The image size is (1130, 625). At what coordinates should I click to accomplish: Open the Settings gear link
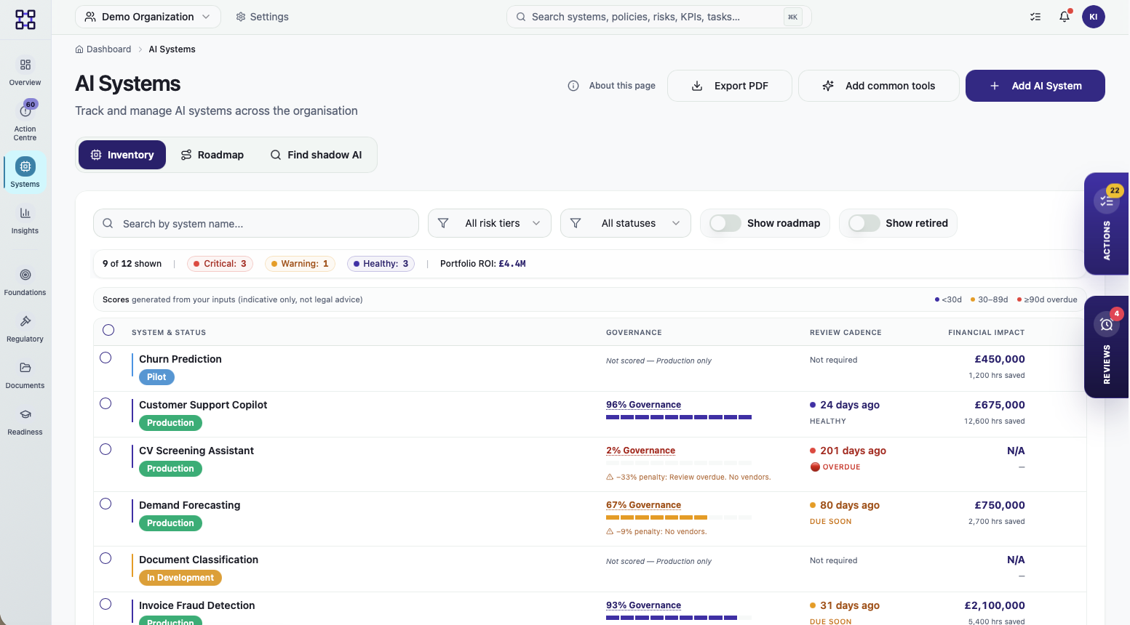(262, 17)
